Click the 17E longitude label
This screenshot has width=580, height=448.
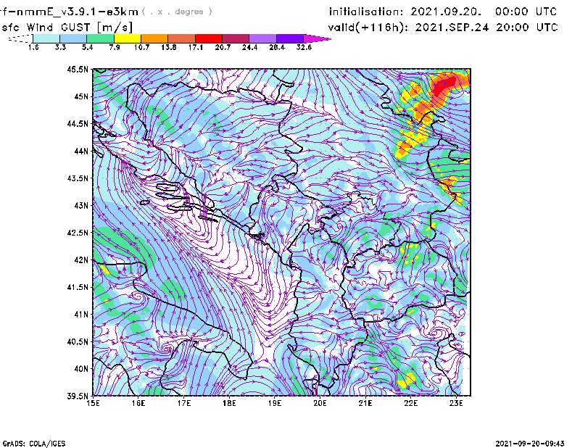tap(184, 403)
